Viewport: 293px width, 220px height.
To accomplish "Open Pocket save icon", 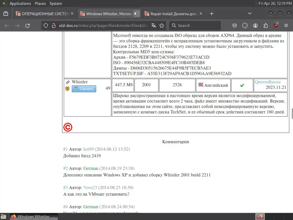I will click(235, 25).
